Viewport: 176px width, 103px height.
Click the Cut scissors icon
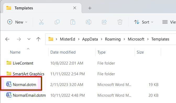[41, 22]
